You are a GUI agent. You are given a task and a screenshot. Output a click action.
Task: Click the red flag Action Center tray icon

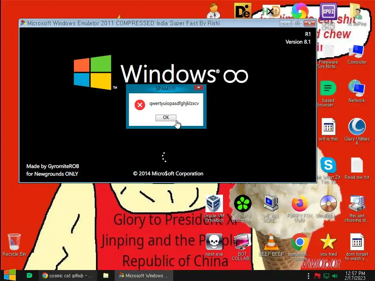317,276
